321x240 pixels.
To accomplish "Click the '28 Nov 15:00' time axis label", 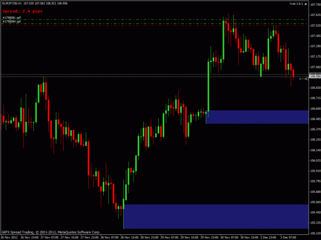I will tap(129, 237).
